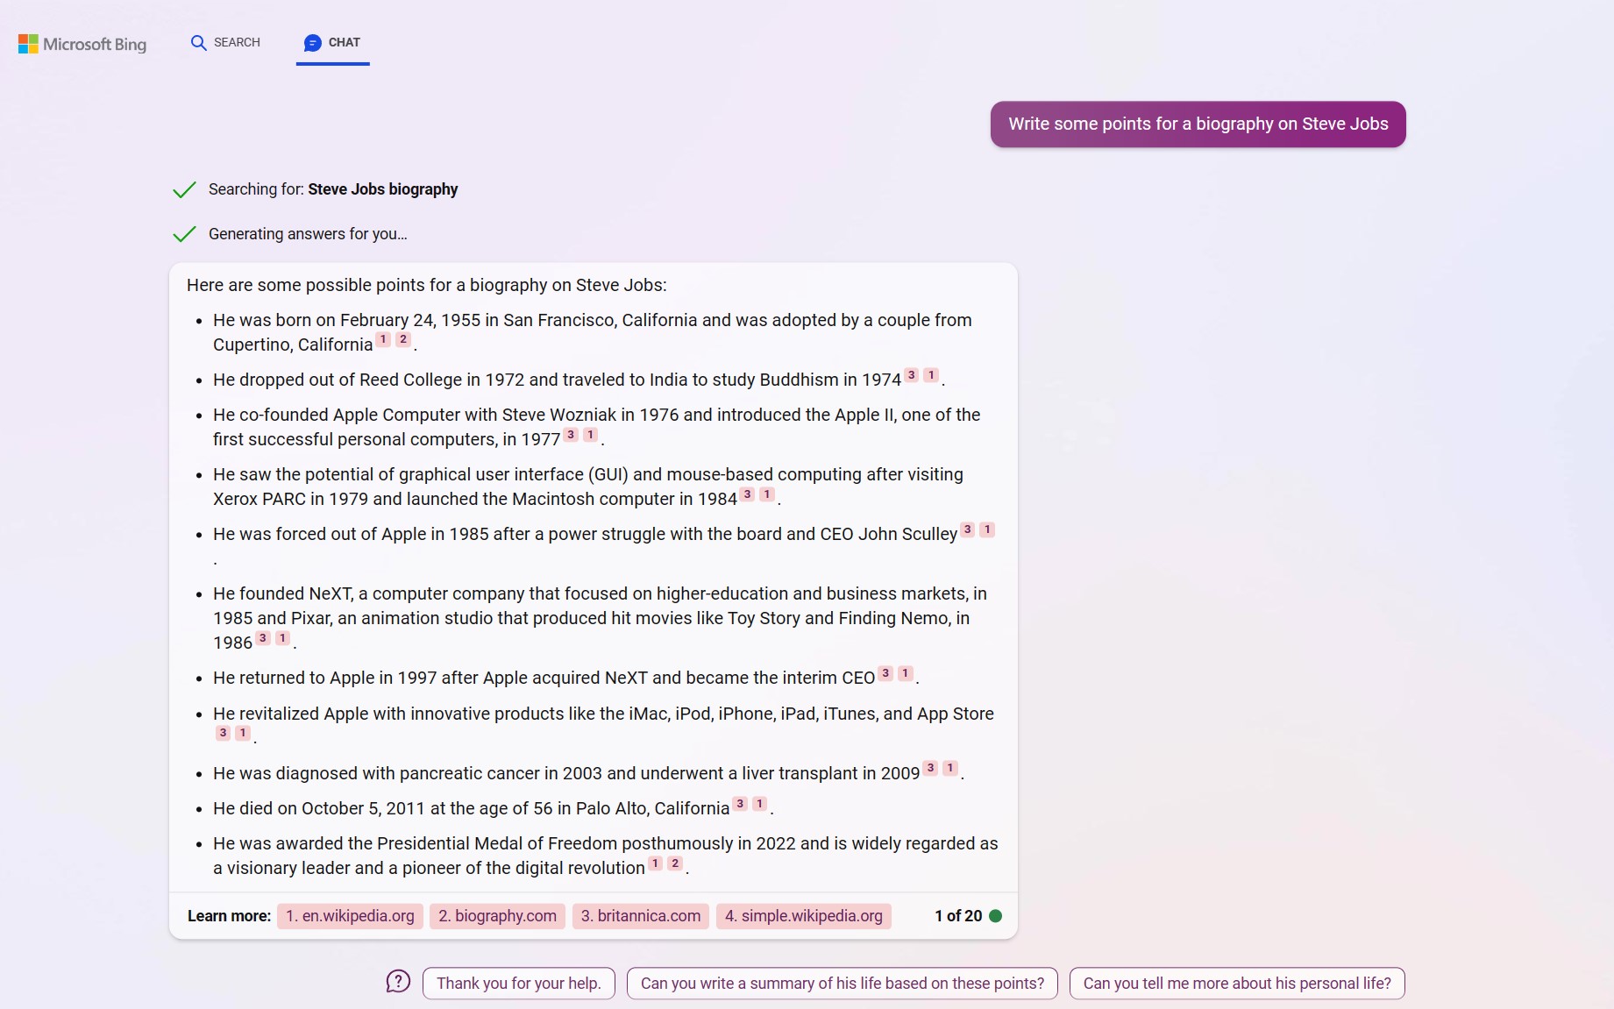Click the green checkmark next to "Generating answers"
Viewport: 1614px width, 1009px height.
tap(184, 234)
